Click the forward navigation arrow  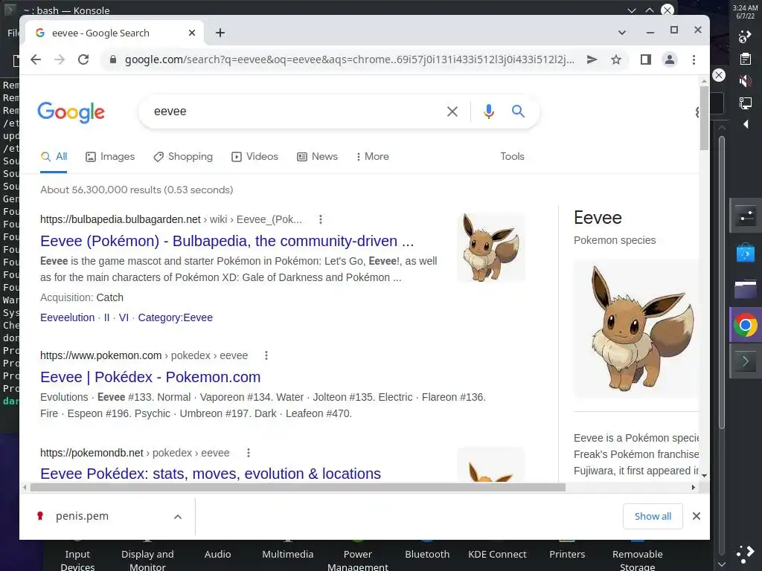(60, 59)
